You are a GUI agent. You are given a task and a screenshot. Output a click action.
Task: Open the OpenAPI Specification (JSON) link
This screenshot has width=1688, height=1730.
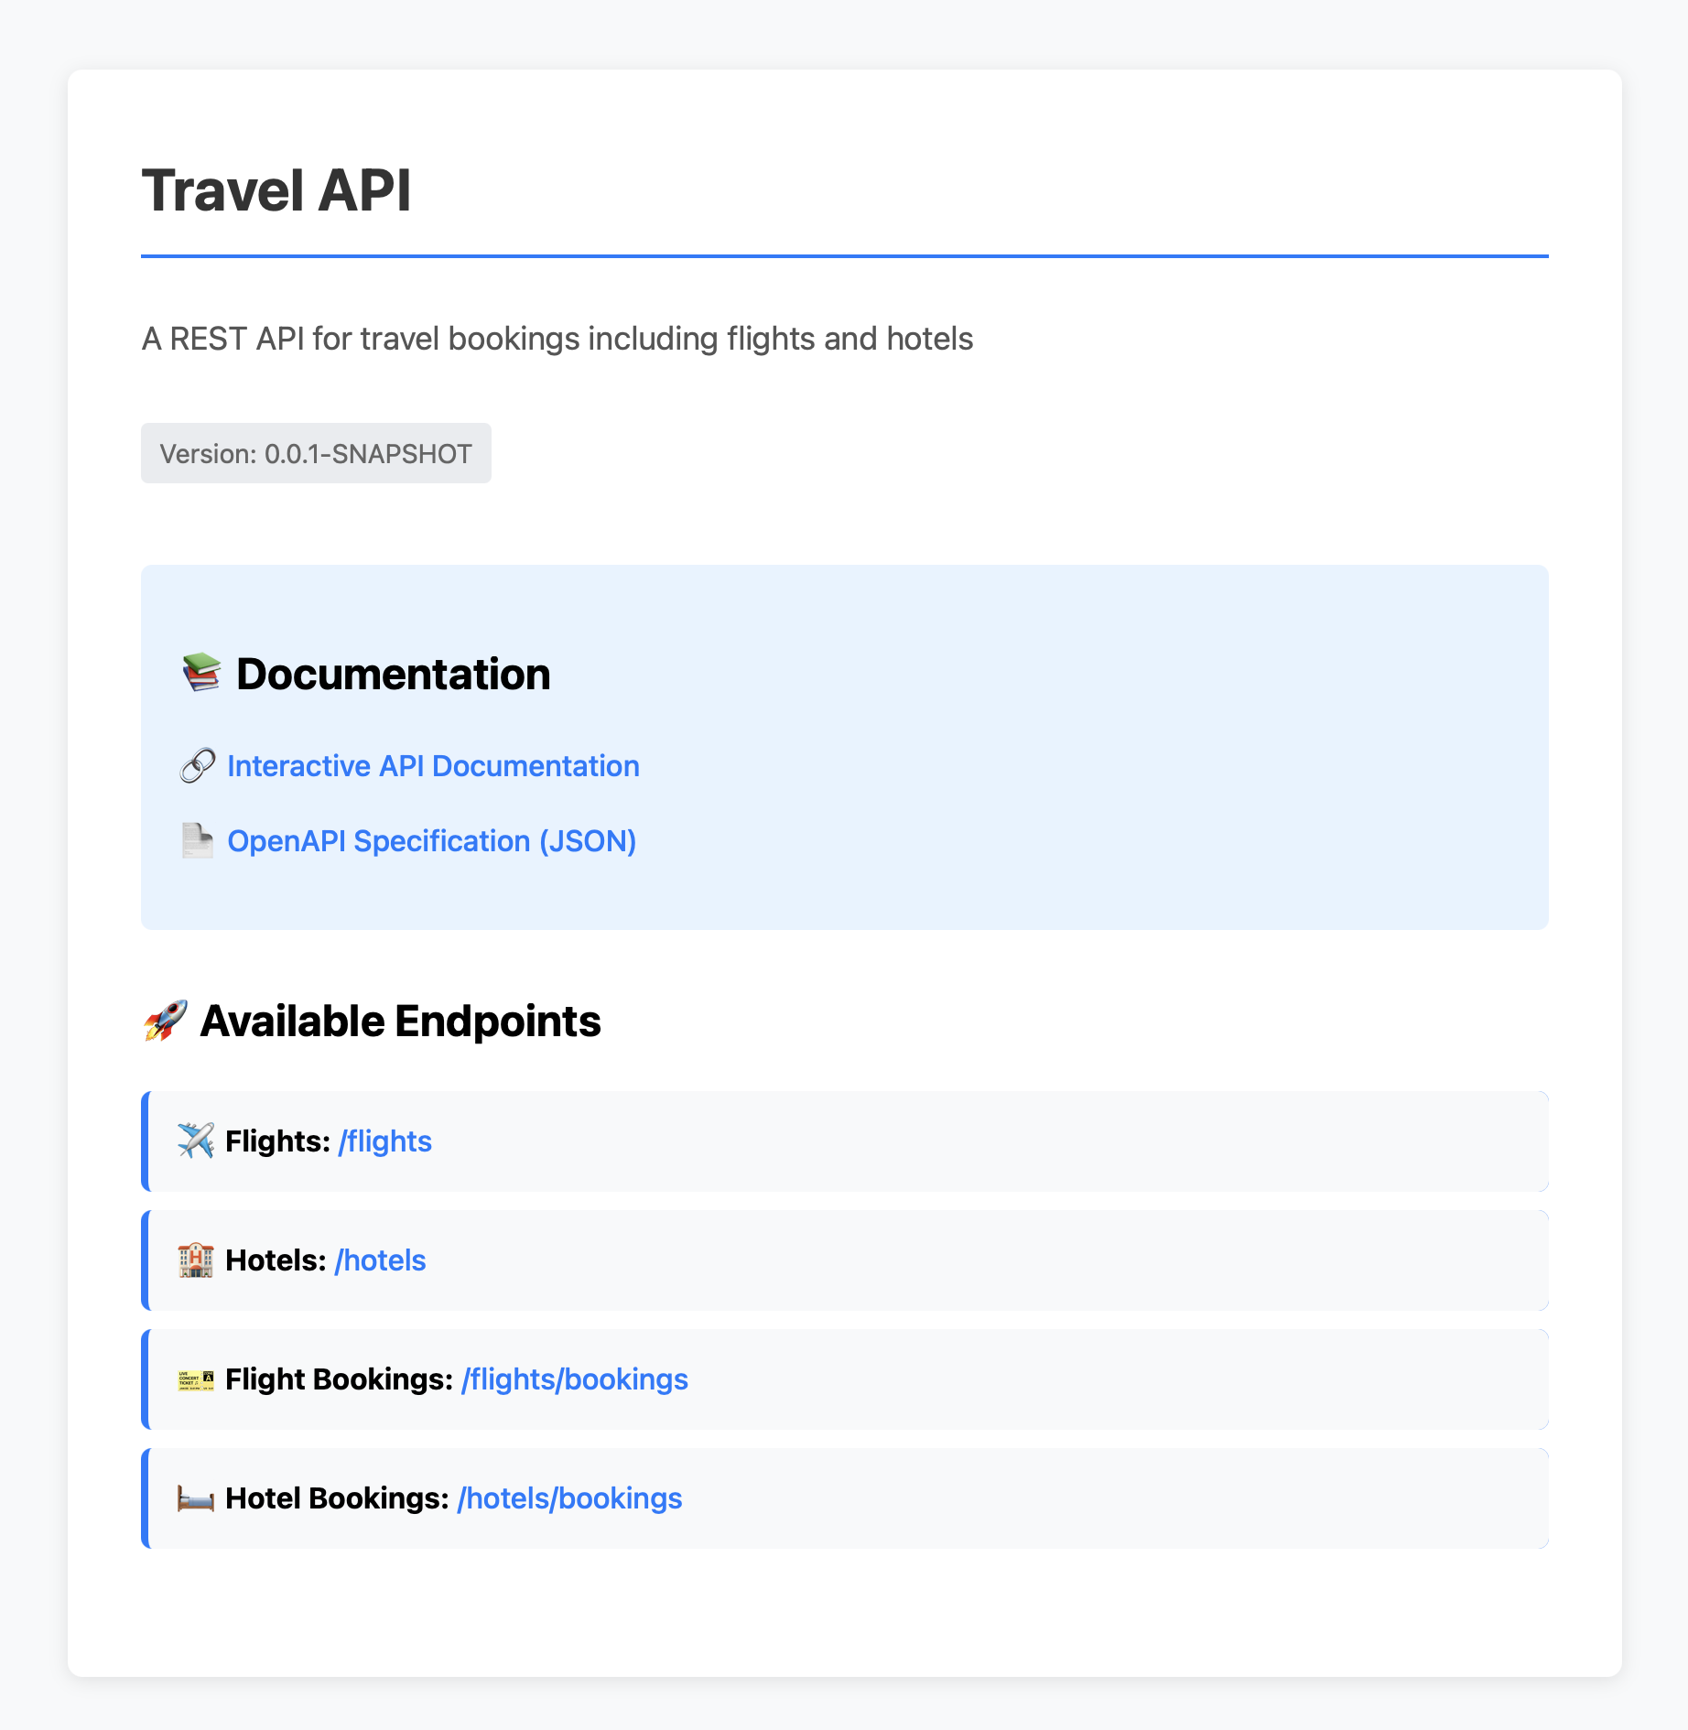(x=432, y=840)
